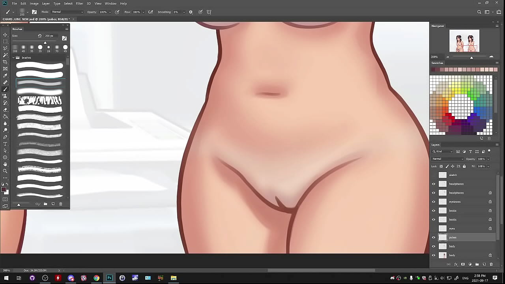The height and width of the screenshot is (284, 505).
Task: Pick the Horizontal Type tool
Action: (x=5, y=144)
